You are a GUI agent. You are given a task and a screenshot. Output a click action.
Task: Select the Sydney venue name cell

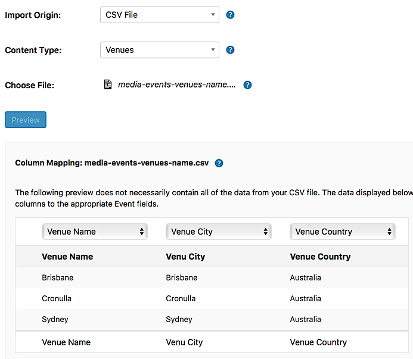click(55, 319)
